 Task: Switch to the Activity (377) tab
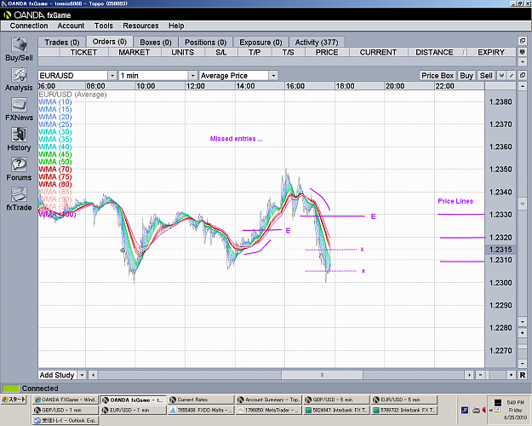(317, 43)
